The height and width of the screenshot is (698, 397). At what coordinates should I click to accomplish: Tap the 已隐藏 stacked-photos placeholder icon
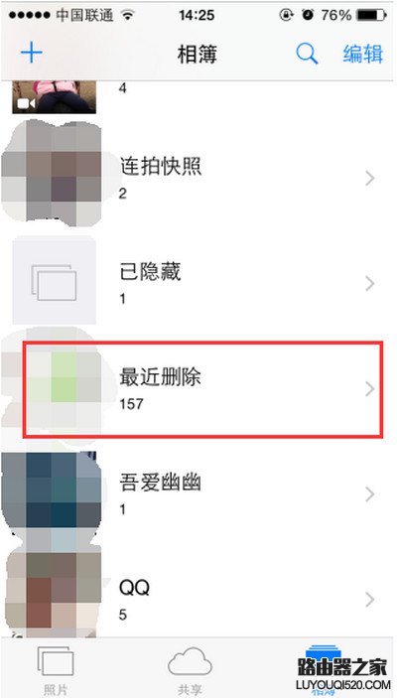click(x=54, y=283)
